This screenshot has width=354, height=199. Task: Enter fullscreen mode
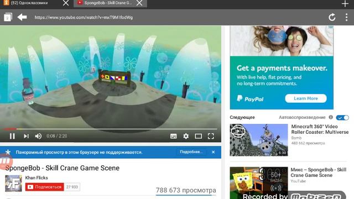tap(211, 136)
